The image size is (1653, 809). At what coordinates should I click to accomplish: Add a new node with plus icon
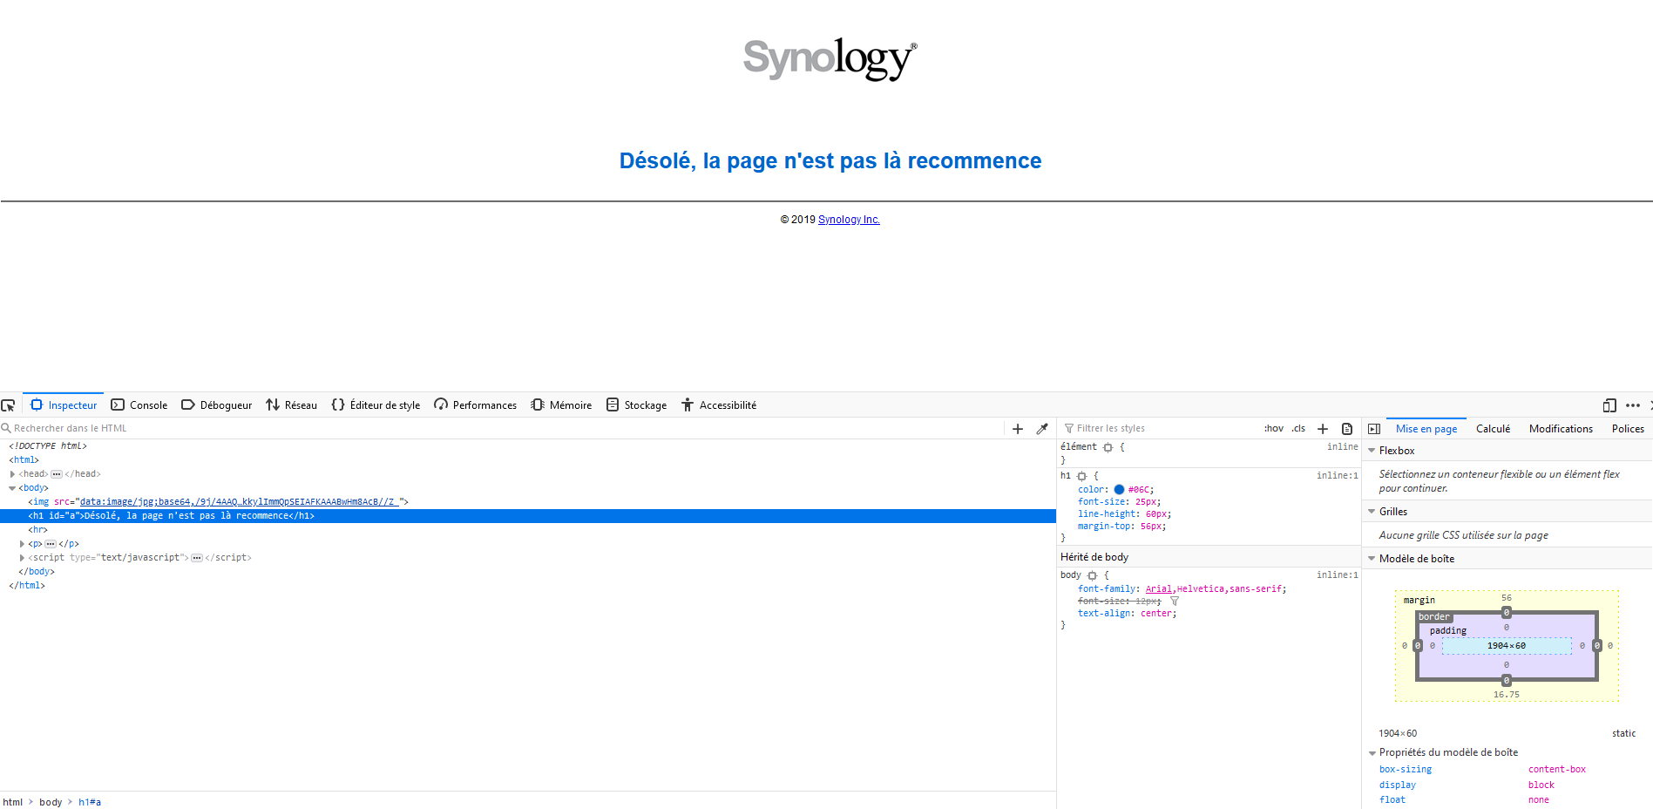coord(1018,429)
